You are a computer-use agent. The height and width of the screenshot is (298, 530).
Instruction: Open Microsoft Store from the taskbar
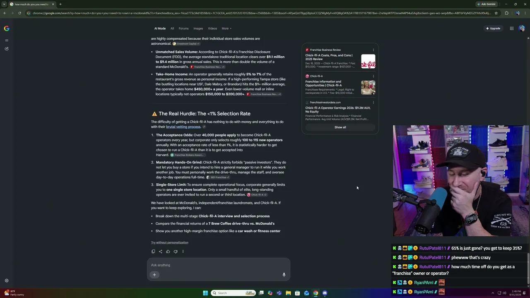(297, 293)
